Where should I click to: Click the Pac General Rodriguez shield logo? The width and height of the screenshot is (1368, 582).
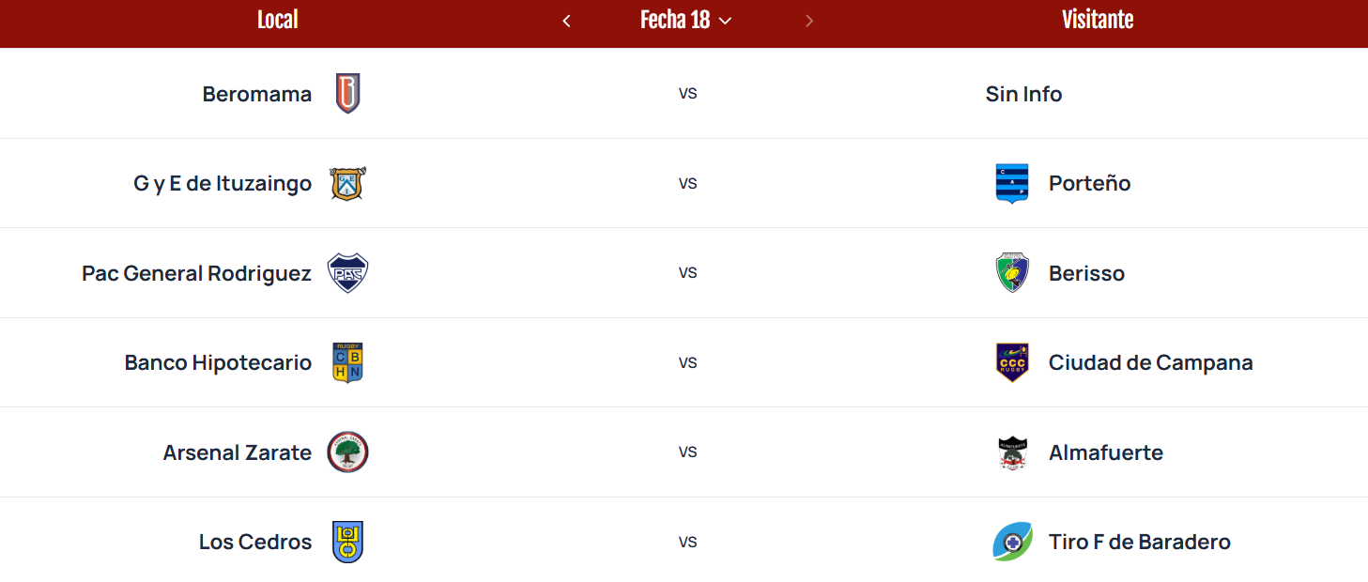(347, 273)
